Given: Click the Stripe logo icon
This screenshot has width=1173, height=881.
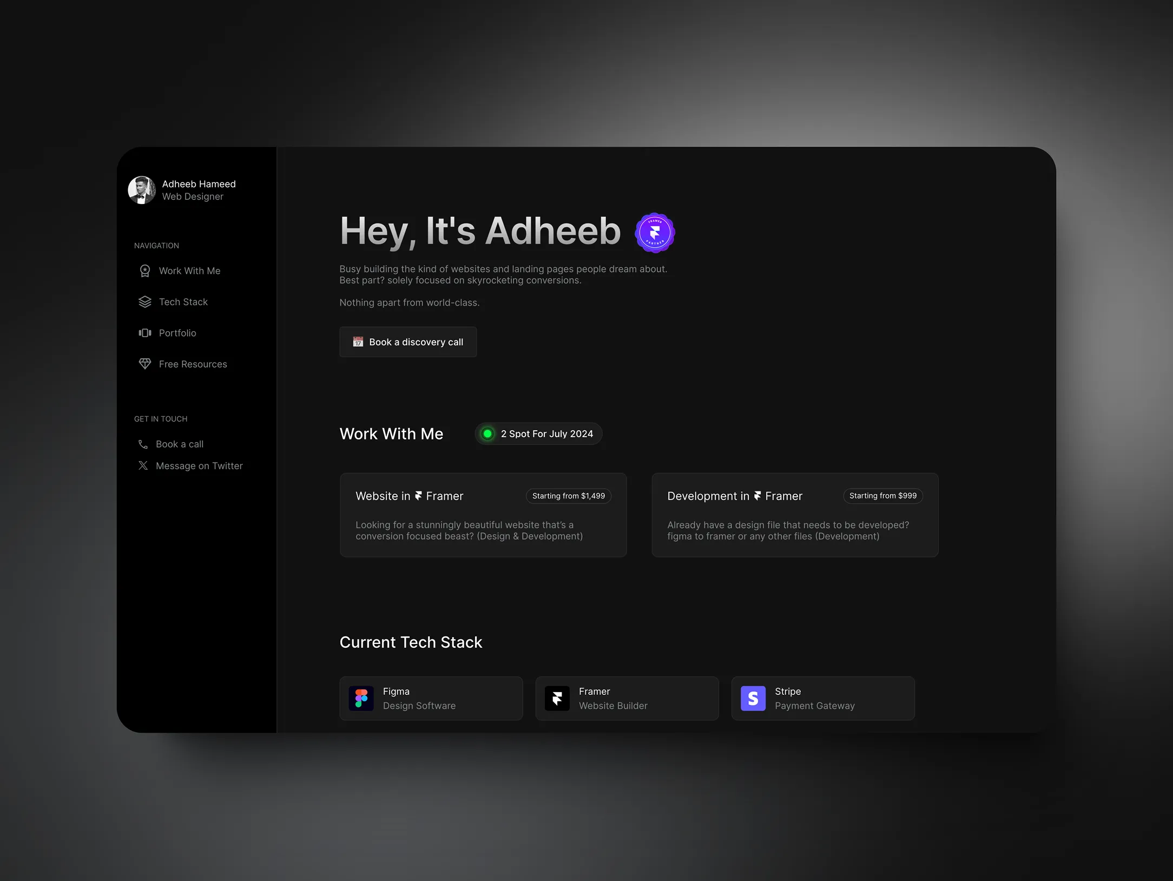Looking at the screenshot, I should (x=753, y=699).
